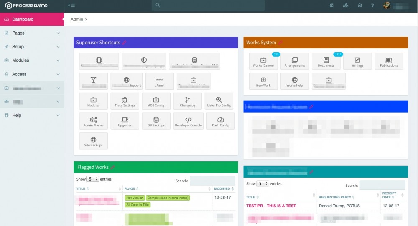Expand the Pages sidebar menu
Viewport: 418px width, 226px height.
[32, 33]
